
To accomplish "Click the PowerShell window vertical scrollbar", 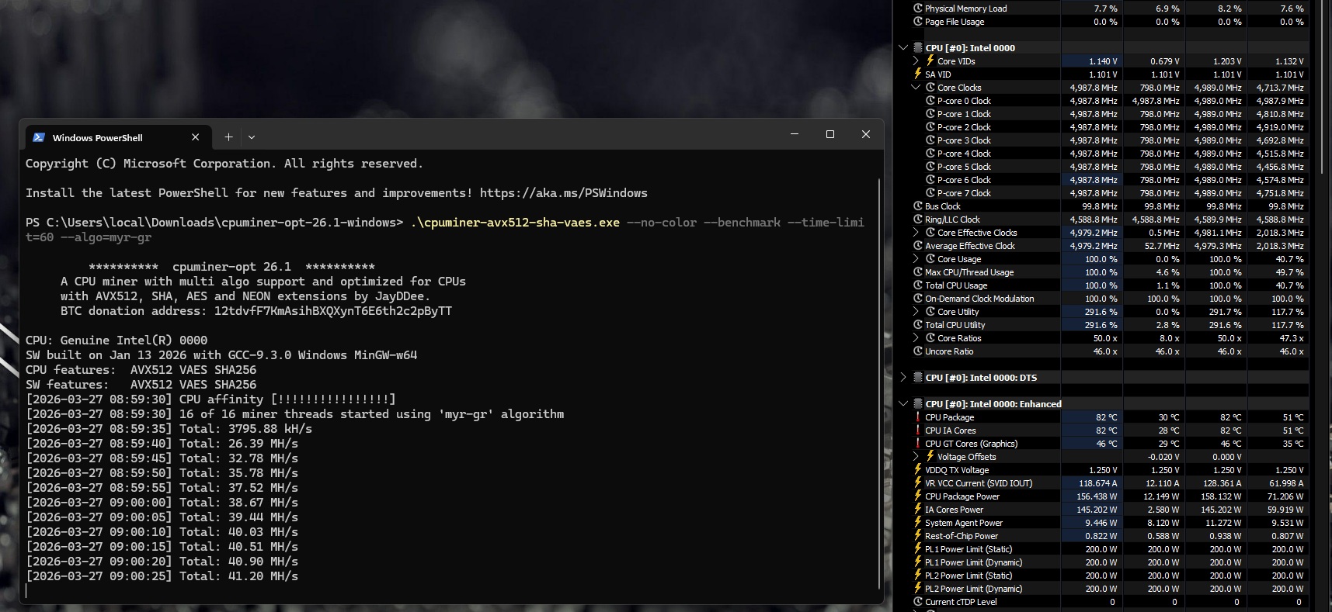I will (x=879, y=384).
